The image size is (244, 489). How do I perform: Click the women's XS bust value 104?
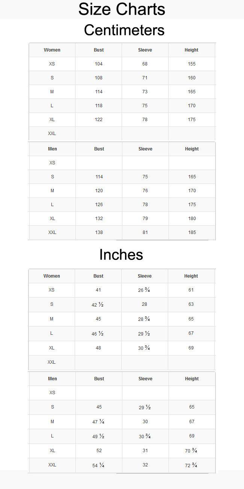[99, 64]
